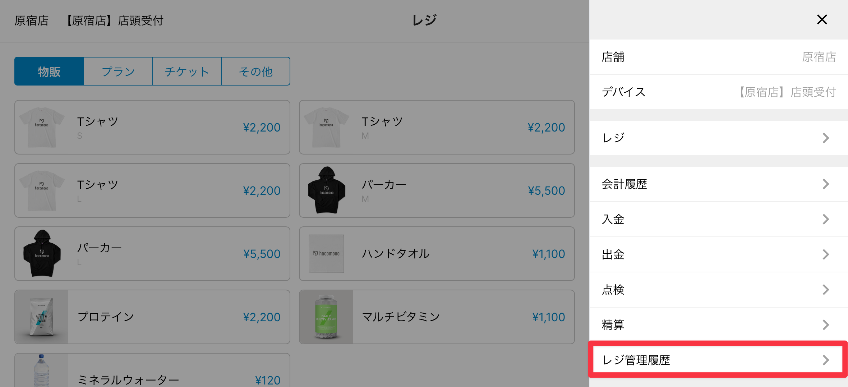The width and height of the screenshot is (848, 387).
Task: Click the 精算 row chevron arrow
Action: coord(825,325)
